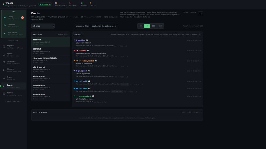The height and width of the screenshot is (149, 266).
Task: Click the 'newest first' sort label
Action: tap(63, 34)
